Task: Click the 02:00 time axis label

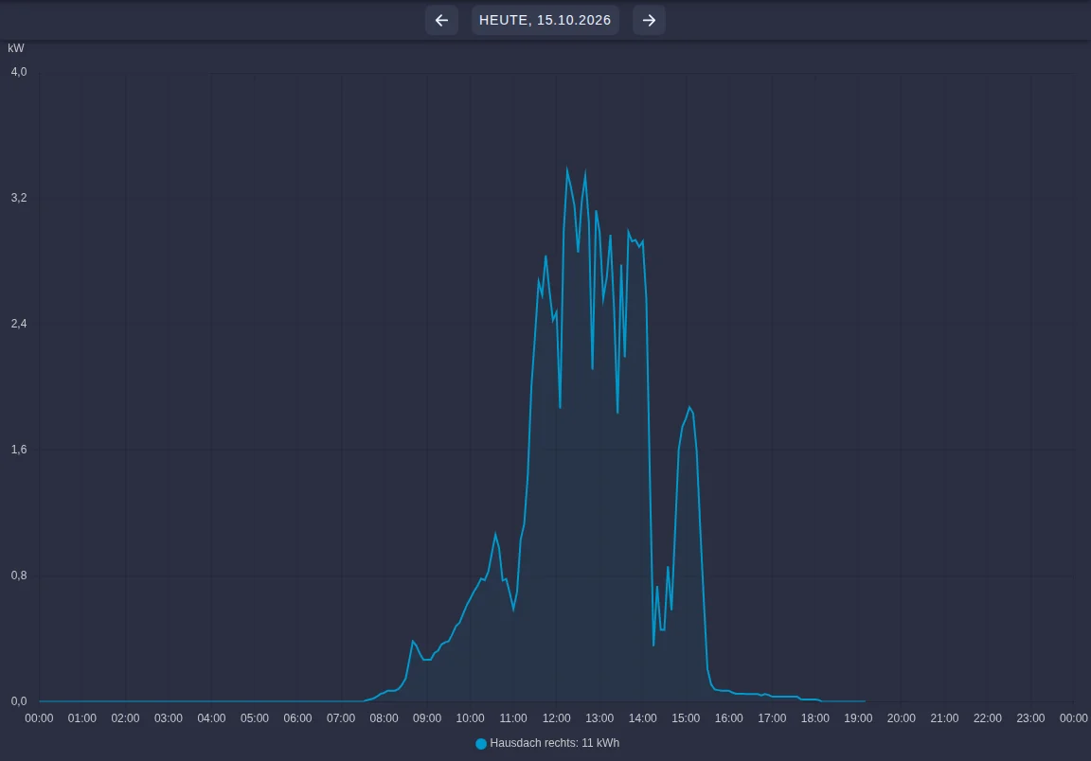Action: coord(125,718)
